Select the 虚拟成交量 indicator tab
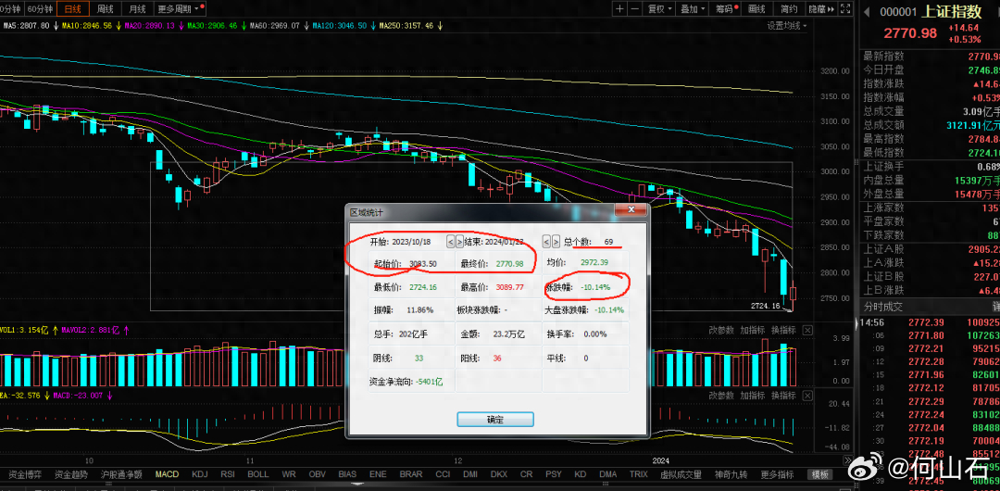 (x=681, y=474)
